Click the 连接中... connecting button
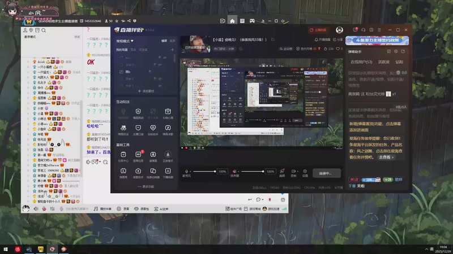Viewport: 453px width, 254px height. pyautogui.click(x=327, y=173)
